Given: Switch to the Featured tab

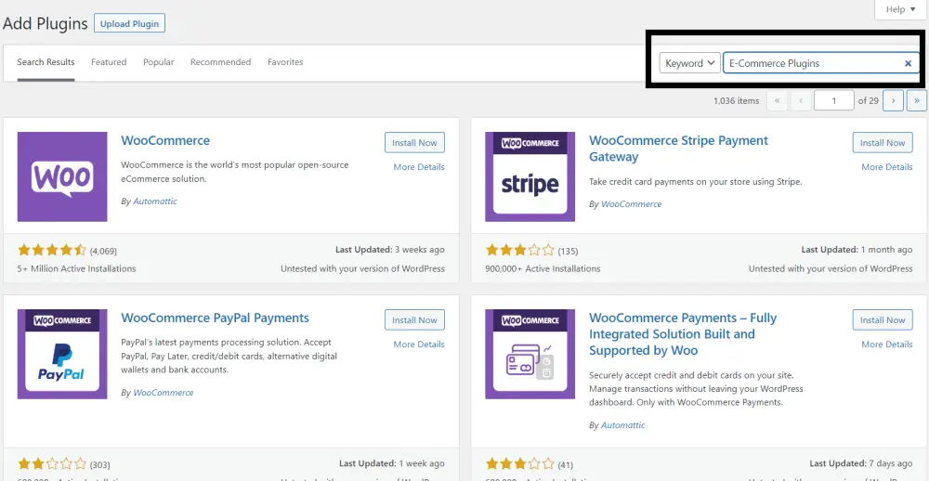Looking at the screenshot, I should (x=109, y=62).
